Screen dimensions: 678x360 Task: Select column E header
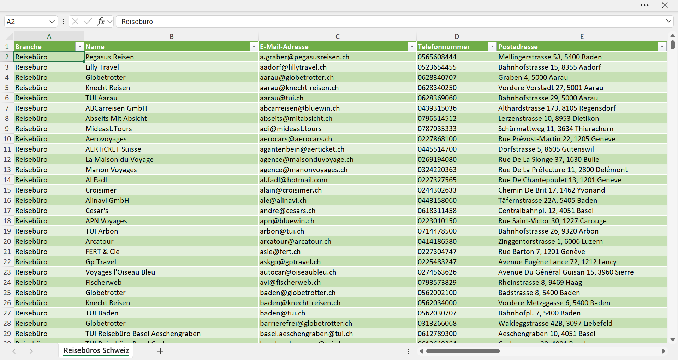[582, 36]
